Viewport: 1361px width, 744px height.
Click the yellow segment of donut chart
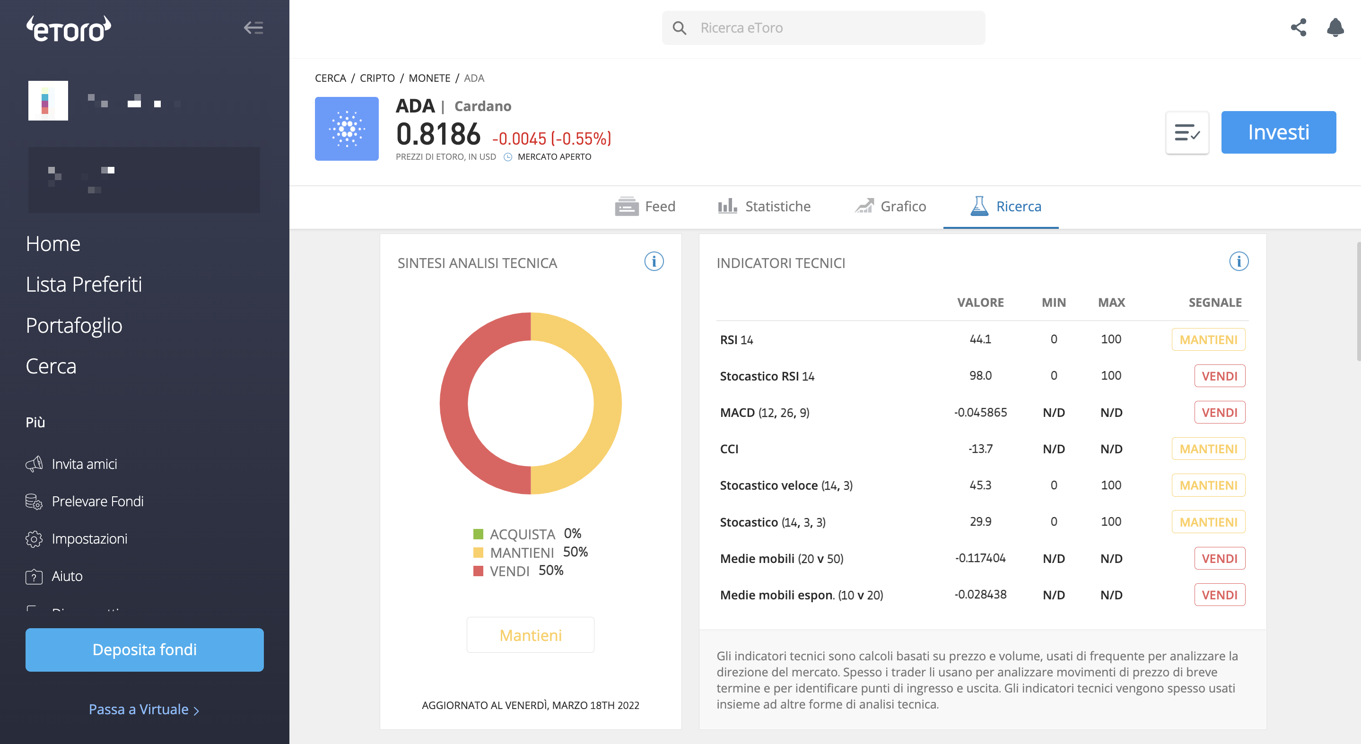(608, 403)
